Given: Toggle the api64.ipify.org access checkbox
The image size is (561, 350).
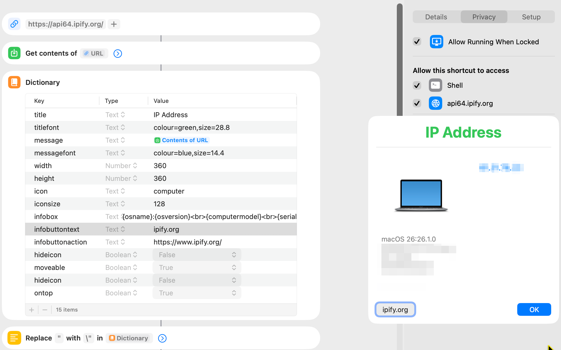Looking at the screenshot, I should coord(417,103).
